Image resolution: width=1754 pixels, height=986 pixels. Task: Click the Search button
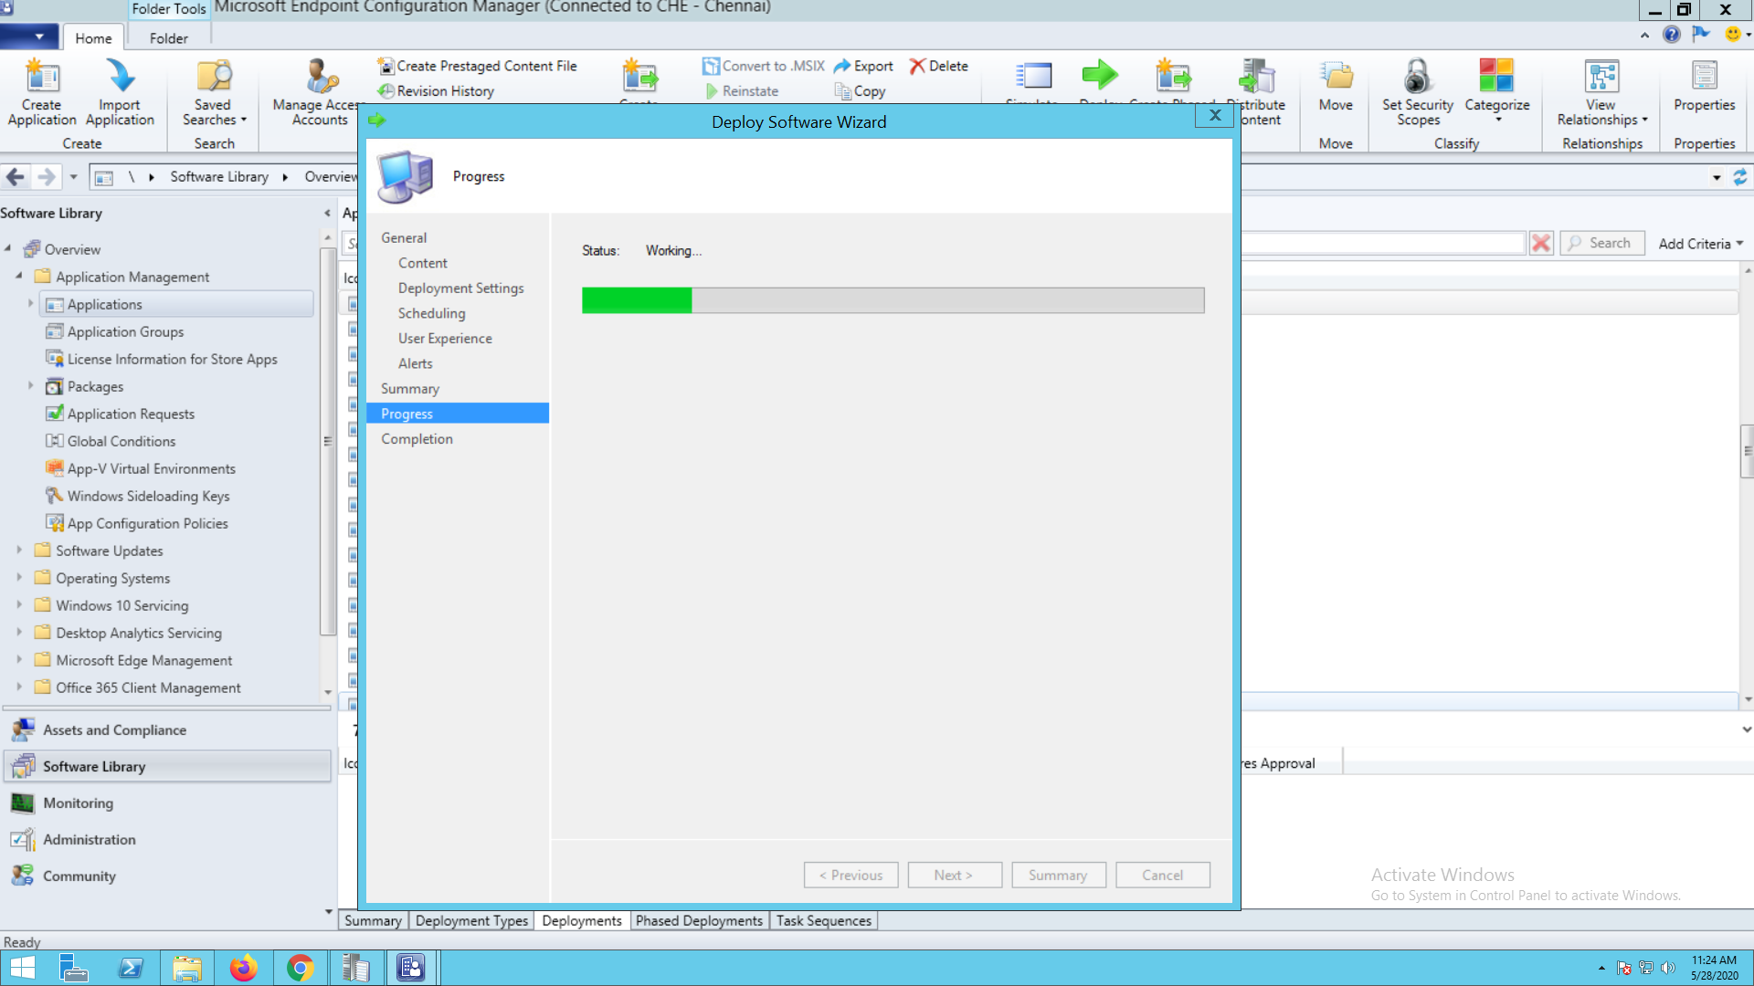point(1601,243)
